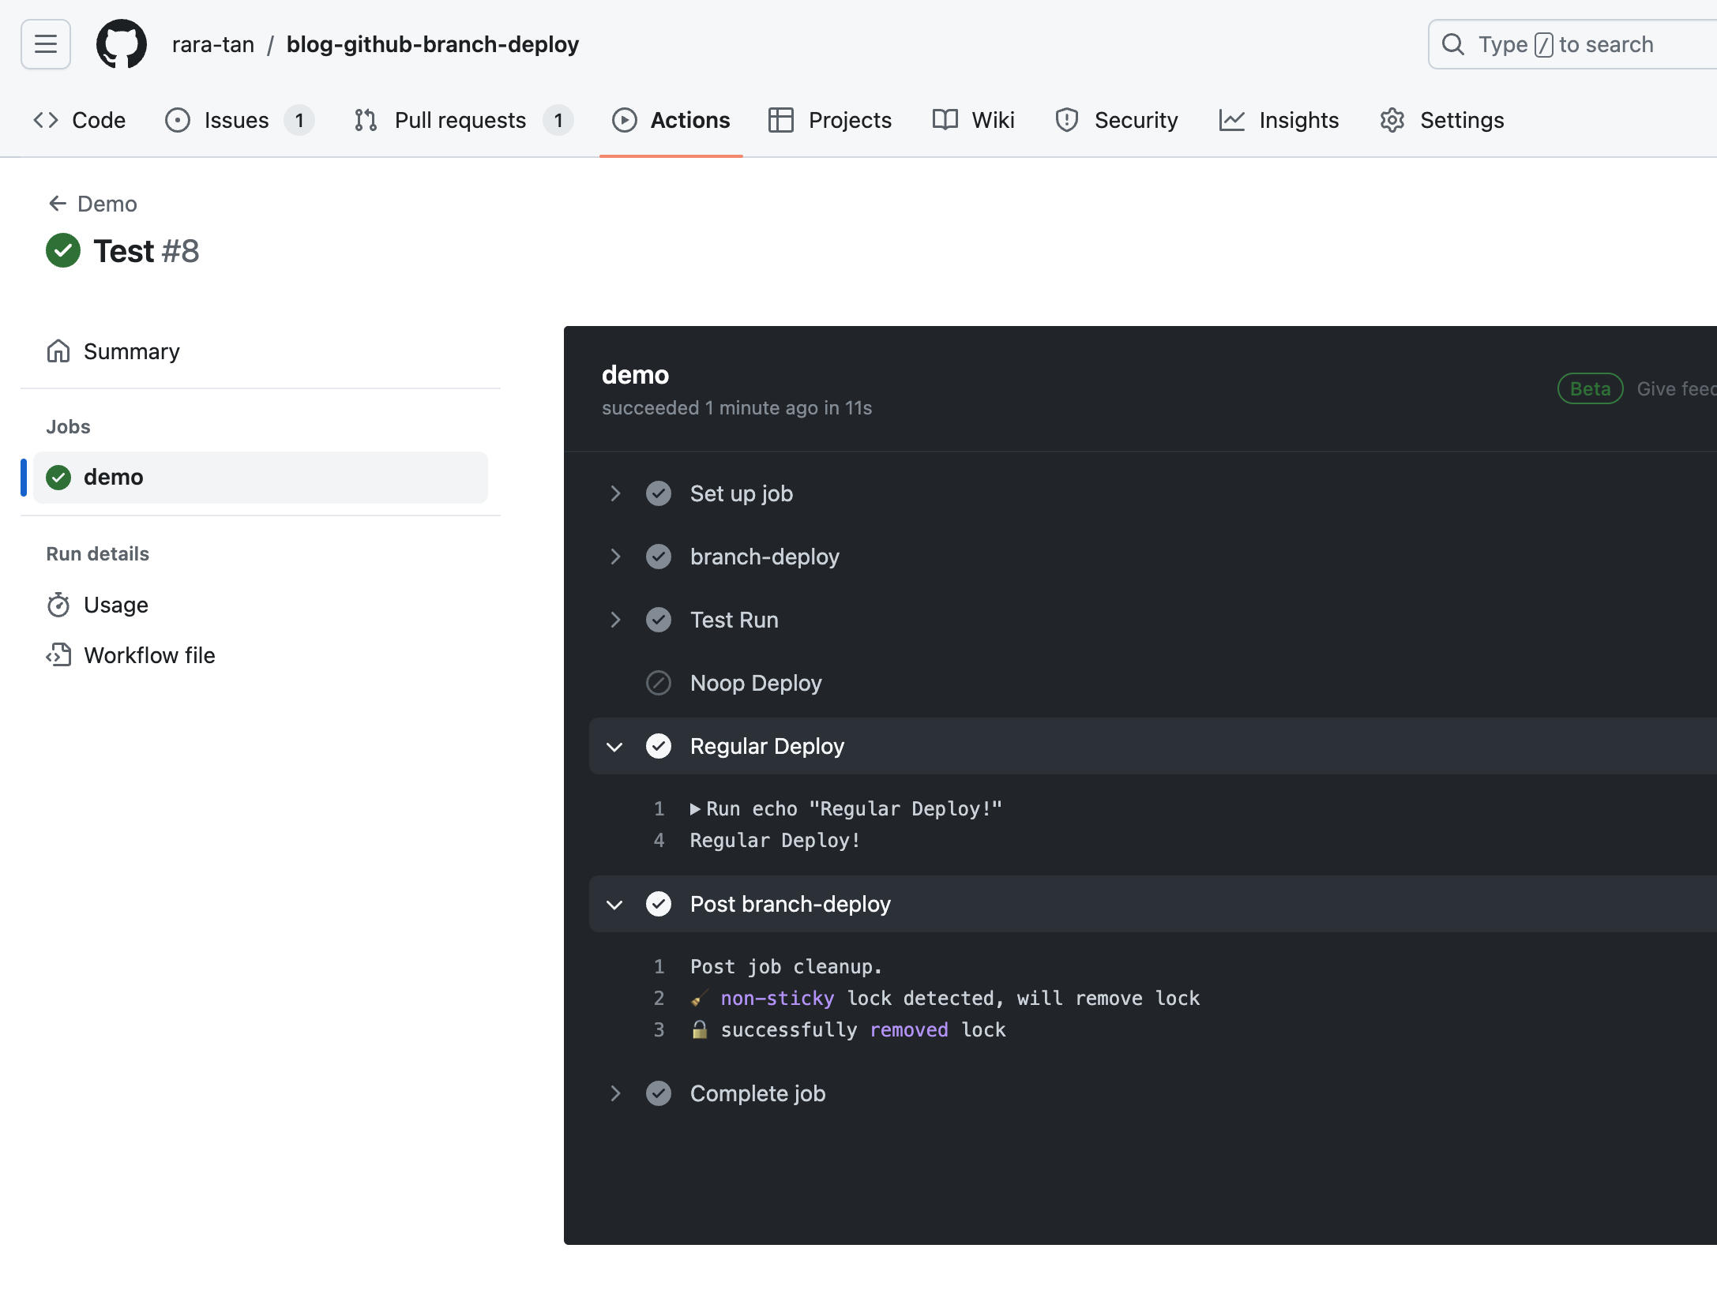
Task: Click the skipped status icon for Noop Deploy
Action: click(x=659, y=683)
